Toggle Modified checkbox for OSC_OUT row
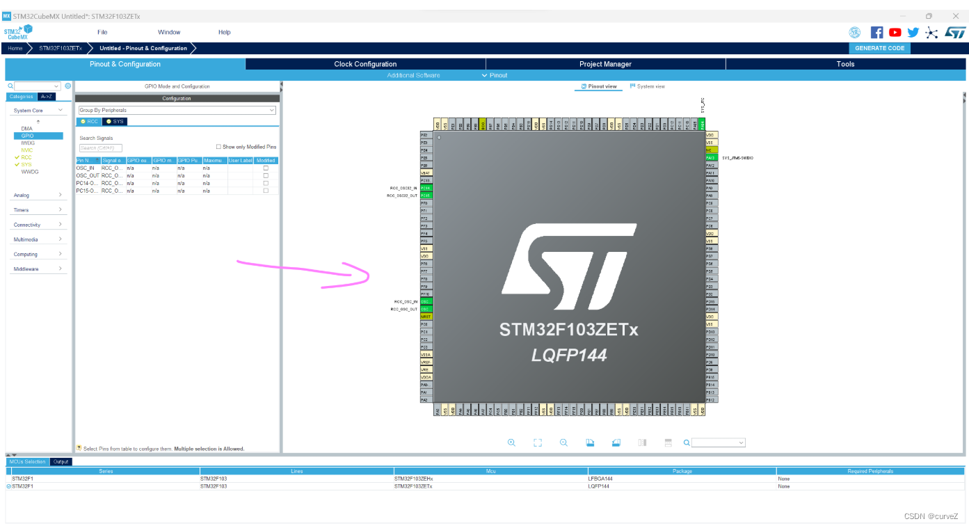The height and width of the screenshot is (526, 969). click(x=266, y=175)
